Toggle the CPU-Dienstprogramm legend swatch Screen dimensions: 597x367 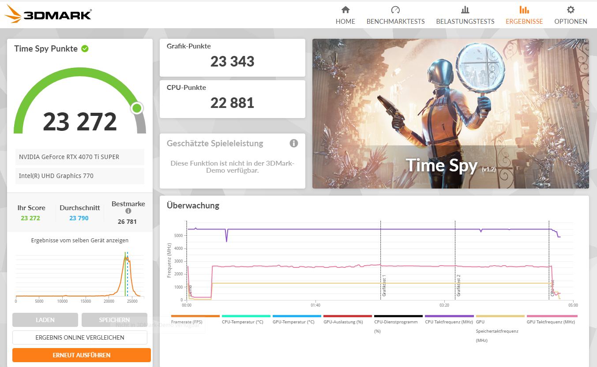(x=398, y=316)
